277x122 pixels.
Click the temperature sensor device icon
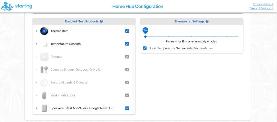[44, 44]
